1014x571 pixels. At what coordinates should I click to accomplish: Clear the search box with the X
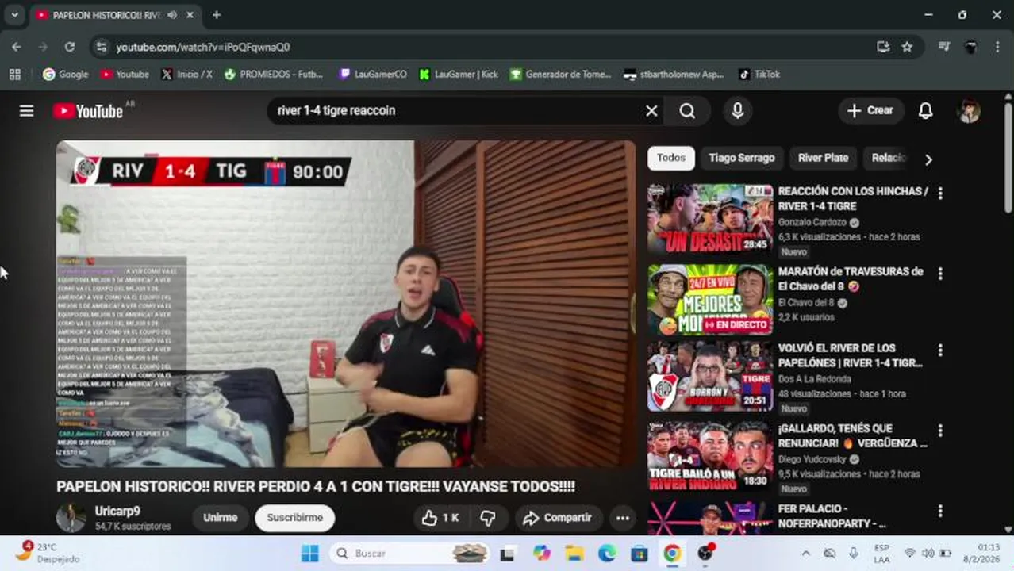651,111
